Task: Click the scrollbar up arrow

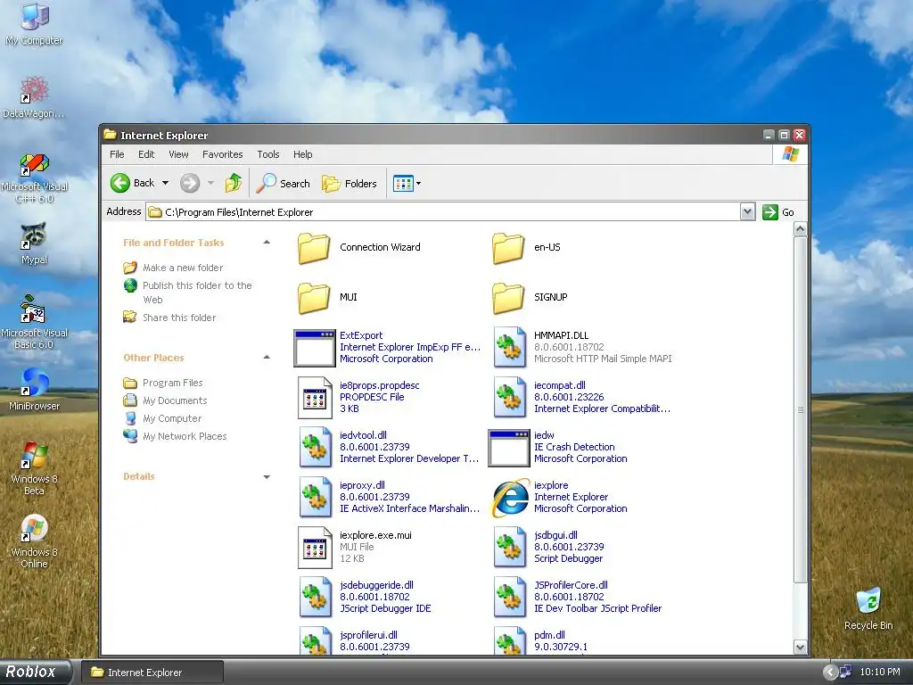Action: (800, 229)
